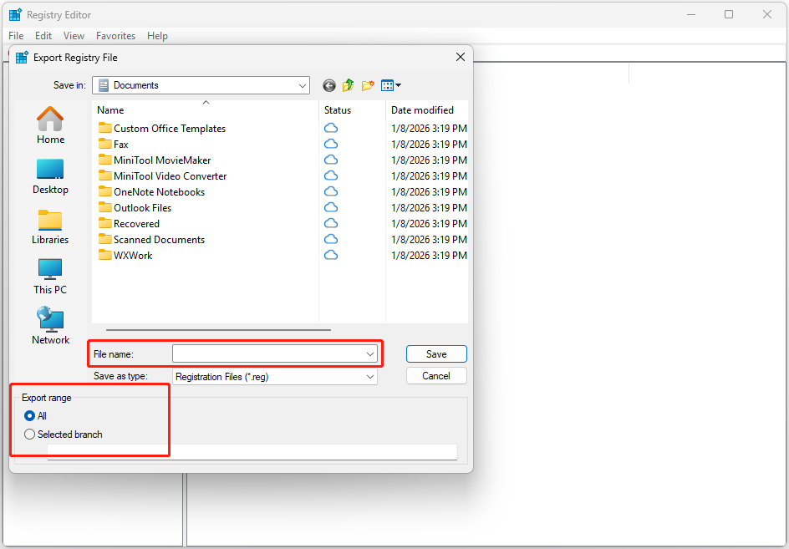The width and height of the screenshot is (789, 549).
Task: Select the MiniTool MovieMaker folder name
Action: (162, 160)
